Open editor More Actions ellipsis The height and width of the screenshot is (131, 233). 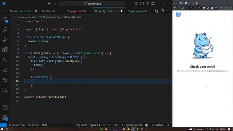(x=167, y=11)
